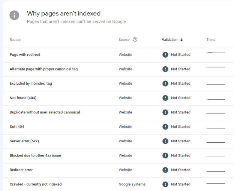
Task: Click the status icon for Crawled - currently not indexed
Action: click(x=165, y=184)
